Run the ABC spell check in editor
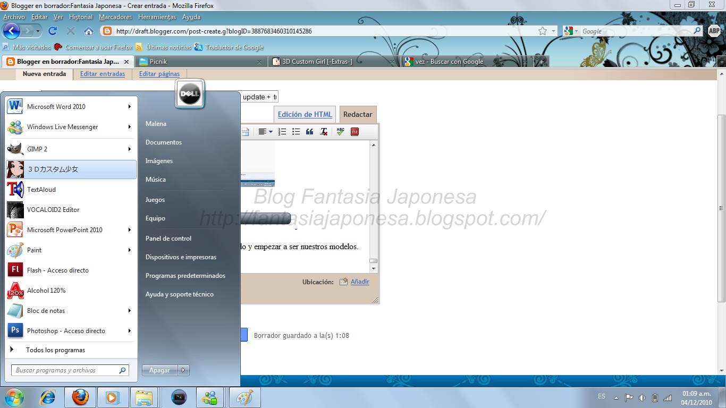The width and height of the screenshot is (726, 408). [x=341, y=132]
